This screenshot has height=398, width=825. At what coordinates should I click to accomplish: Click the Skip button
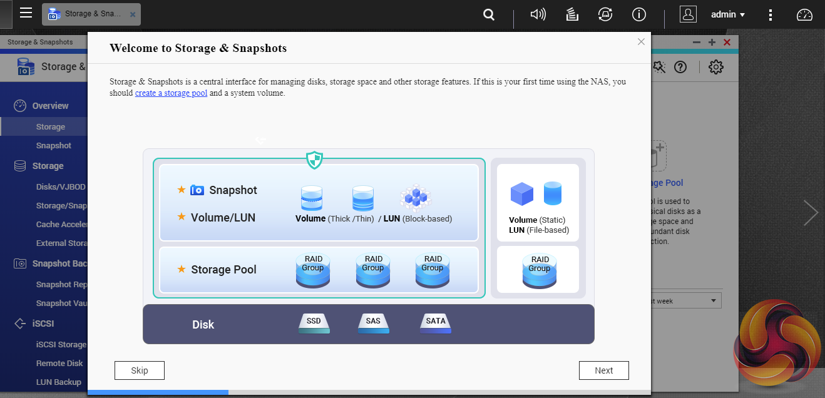click(x=140, y=370)
